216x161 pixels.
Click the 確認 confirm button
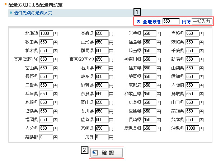[107, 153]
